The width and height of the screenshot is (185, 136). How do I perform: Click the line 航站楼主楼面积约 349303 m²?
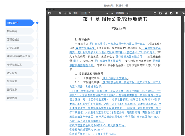[97, 125]
